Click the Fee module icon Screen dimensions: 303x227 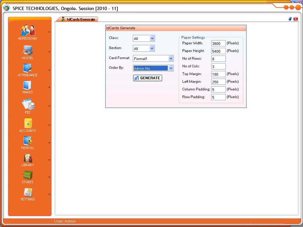pyautogui.click(x=28, y=104)
